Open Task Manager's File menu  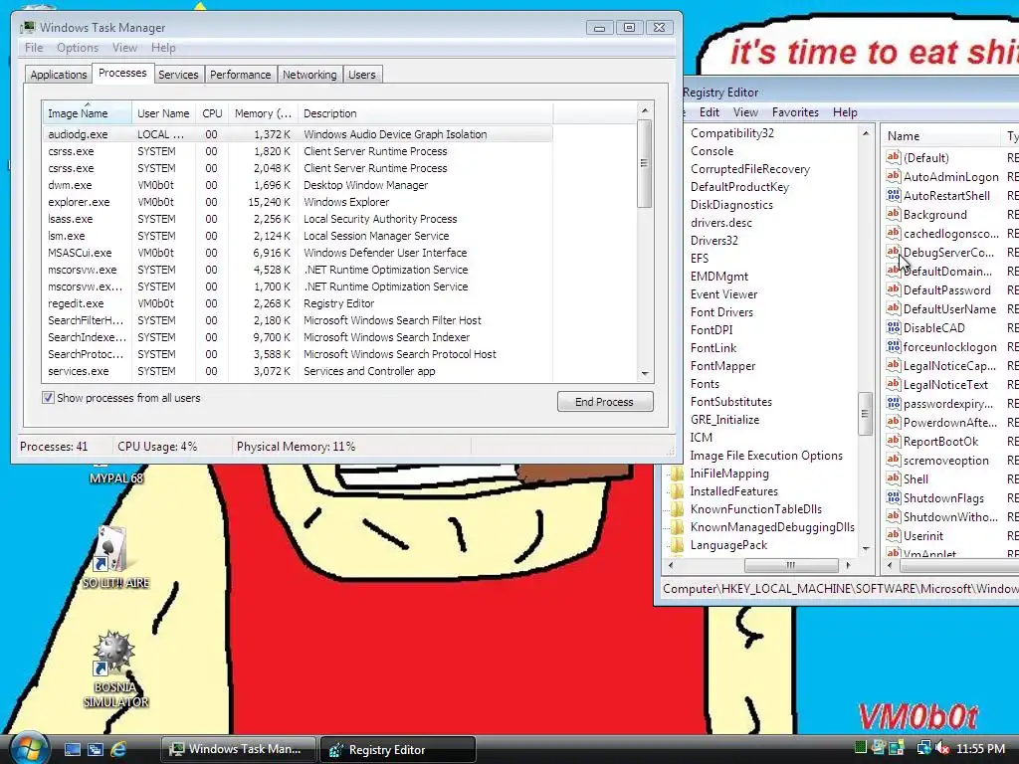tap(34, 48)
